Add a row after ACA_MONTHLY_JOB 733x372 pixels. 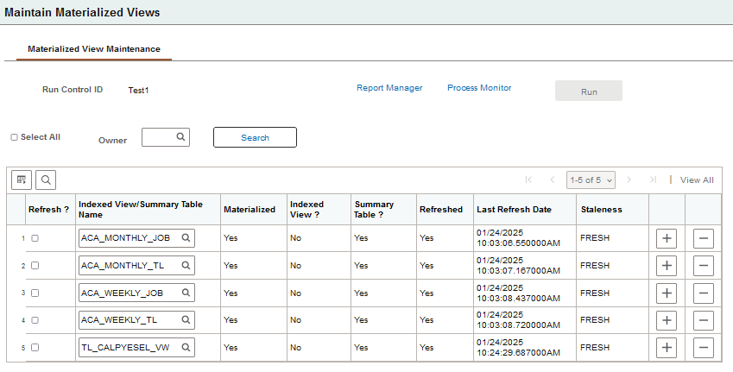pos(667,238)
